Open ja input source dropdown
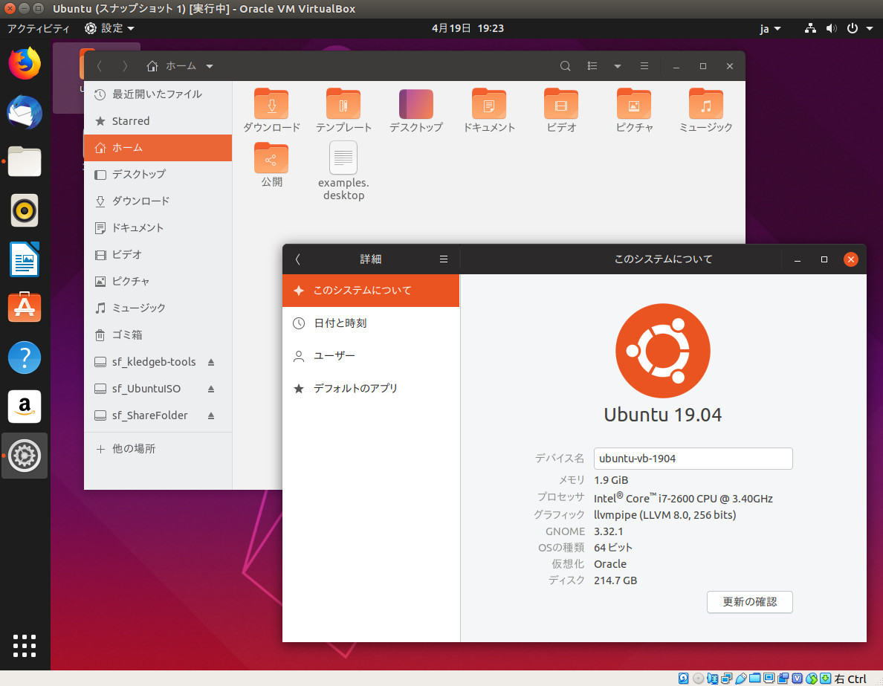This screenshot has height=686, width=883. pos(770,29)
